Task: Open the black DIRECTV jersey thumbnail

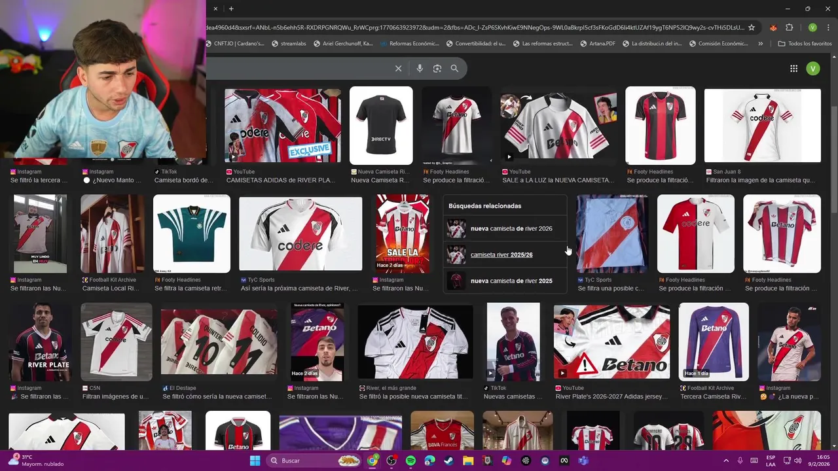Action: (x=381, y=126)
